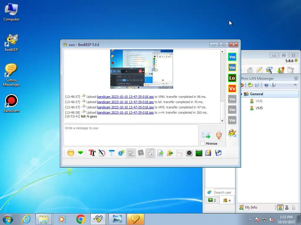The width and height of the screenshot is (301, 225).
Task: Click in the Write a message box
Action: (131, 135)
